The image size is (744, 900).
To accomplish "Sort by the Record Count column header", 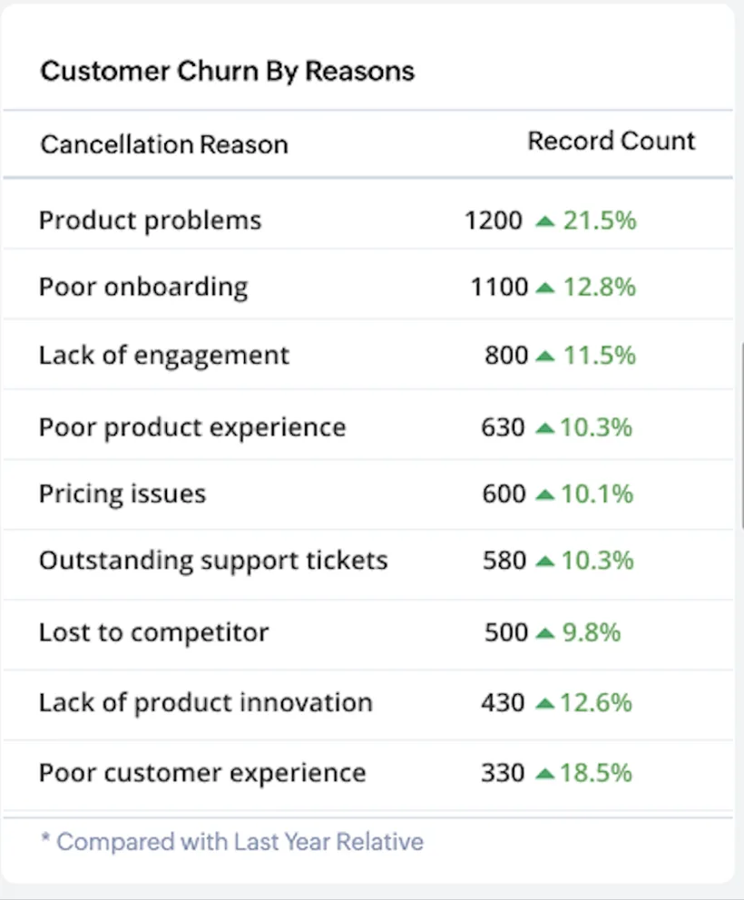I will click(x=612, y=142).
